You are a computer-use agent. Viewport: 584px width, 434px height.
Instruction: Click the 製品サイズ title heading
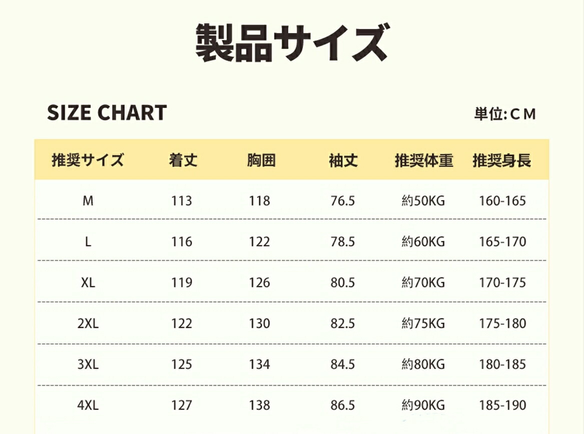click(291, 44)
